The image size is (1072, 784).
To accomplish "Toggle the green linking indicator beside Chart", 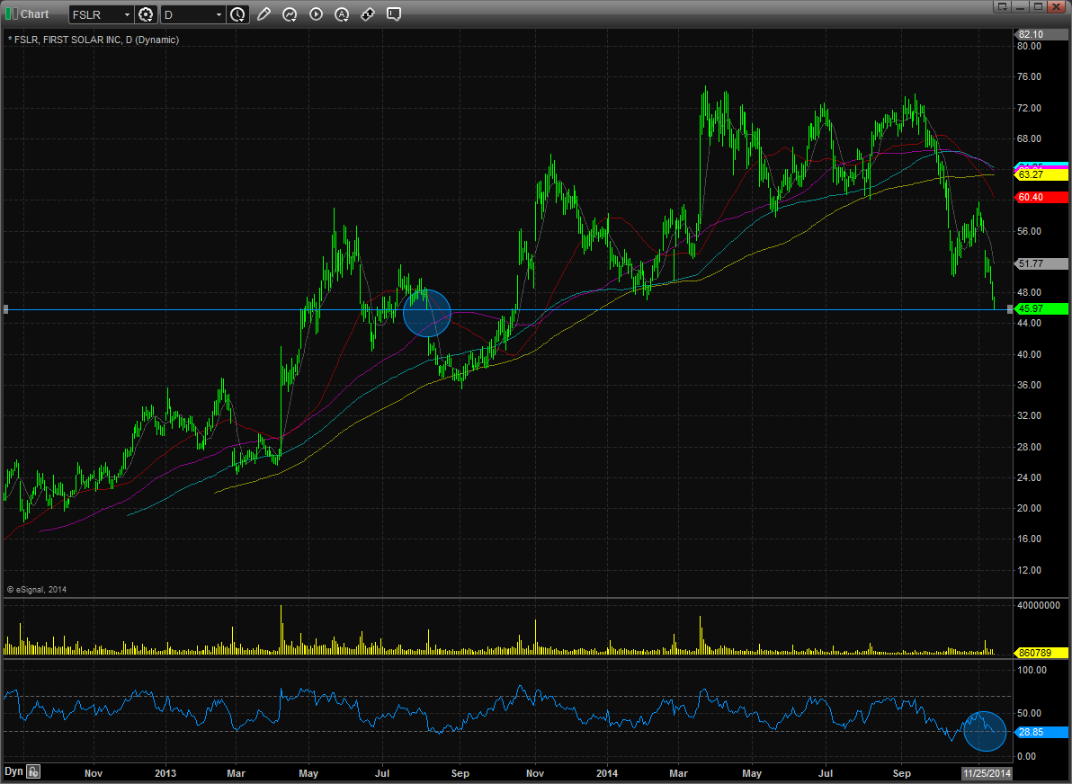I will point(11,13).
